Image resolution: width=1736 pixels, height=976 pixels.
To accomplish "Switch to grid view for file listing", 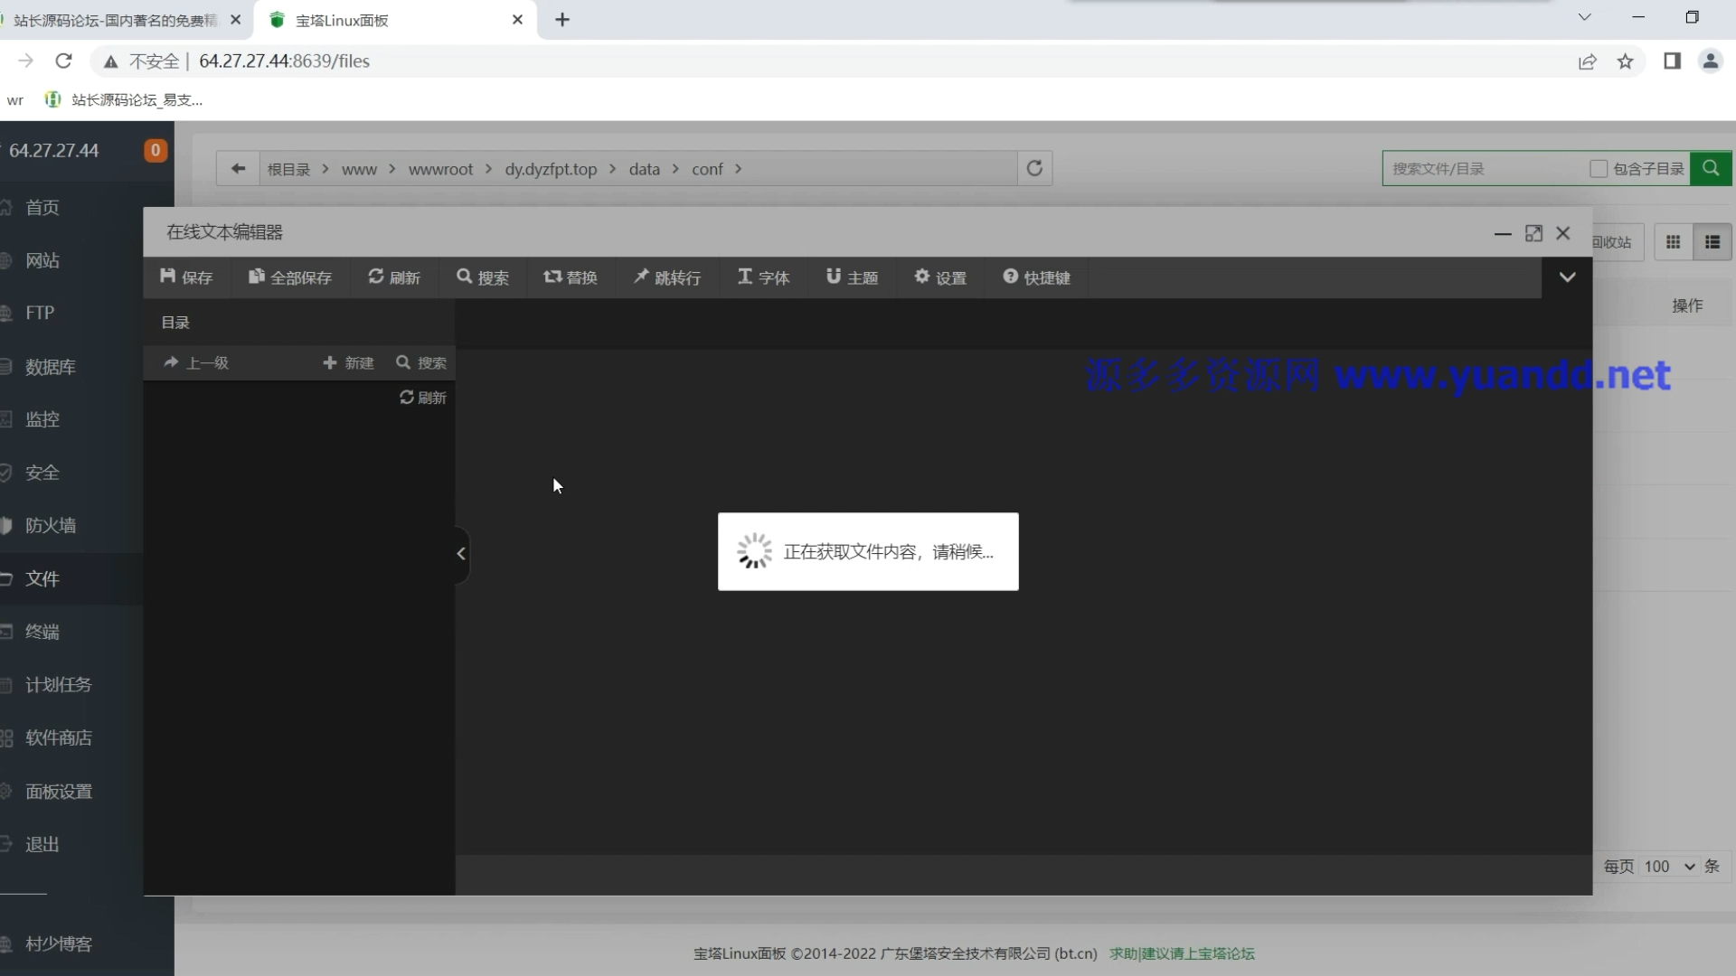I will tap(1674, 241).
